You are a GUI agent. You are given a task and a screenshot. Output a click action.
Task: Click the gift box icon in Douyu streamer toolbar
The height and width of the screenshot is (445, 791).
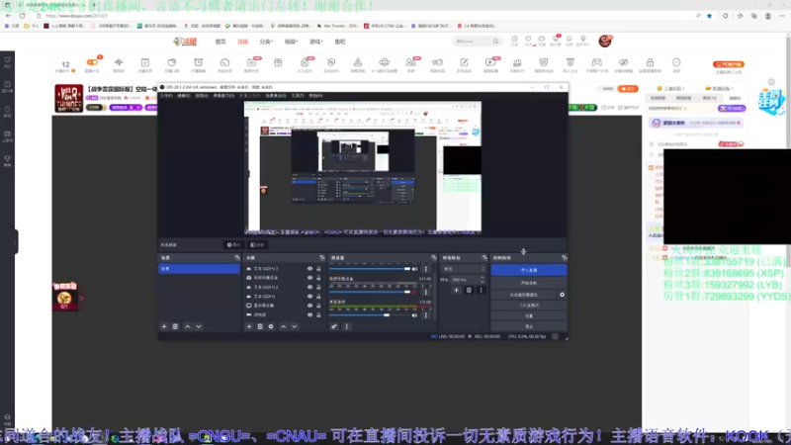tap(278, 62)
